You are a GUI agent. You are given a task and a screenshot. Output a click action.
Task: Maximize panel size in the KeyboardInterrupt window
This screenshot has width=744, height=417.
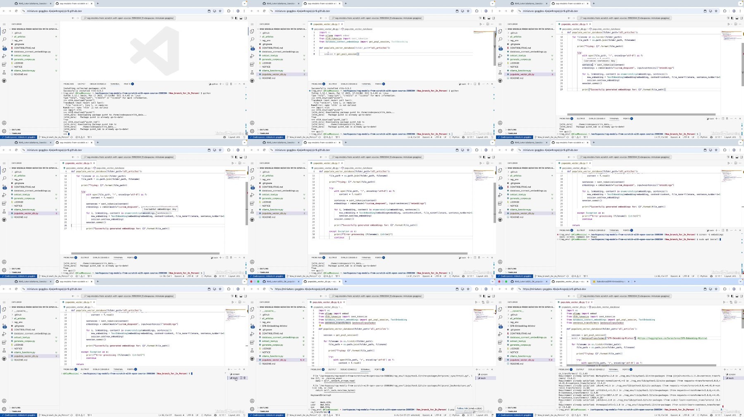487,369
